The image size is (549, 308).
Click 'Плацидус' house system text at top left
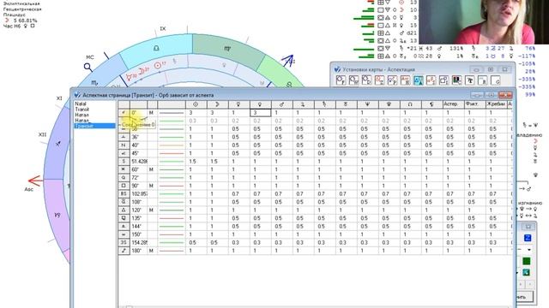click(15, 15)
